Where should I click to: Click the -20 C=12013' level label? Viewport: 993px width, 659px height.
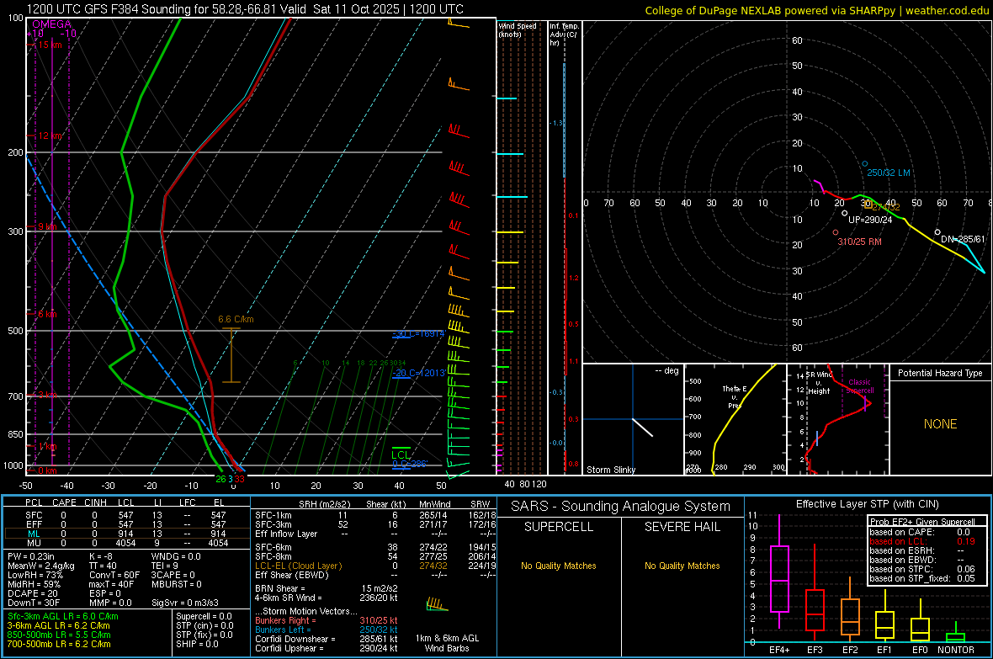418,373
